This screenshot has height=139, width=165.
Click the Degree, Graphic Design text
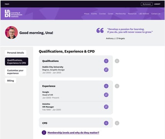54,70
